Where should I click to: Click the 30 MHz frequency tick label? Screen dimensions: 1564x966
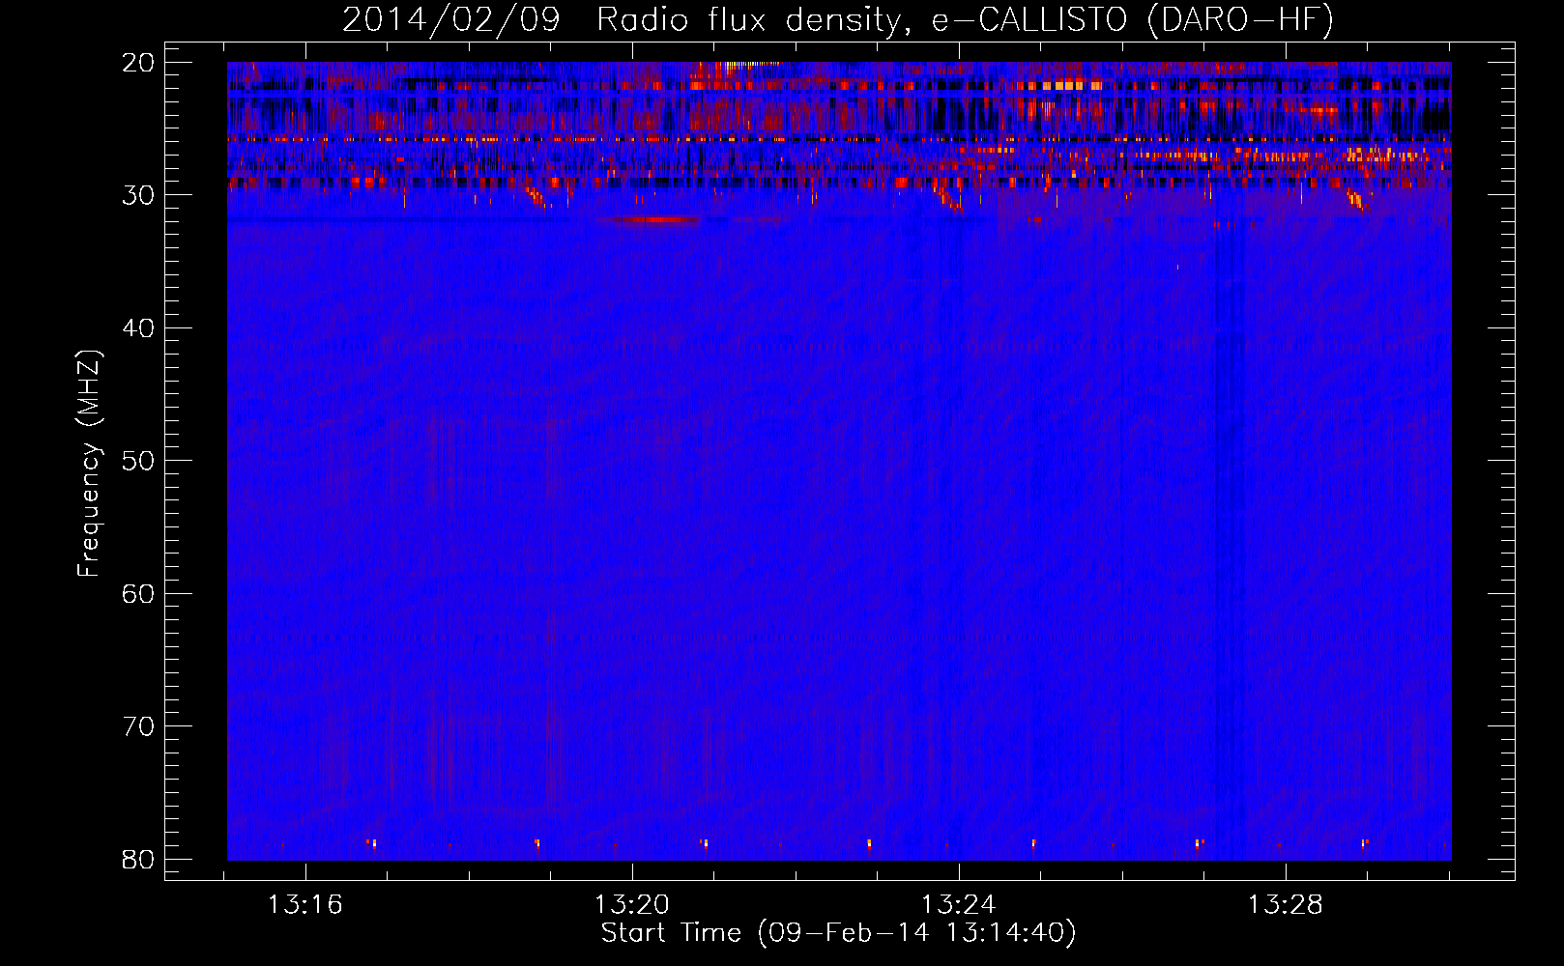click(138, 195)
